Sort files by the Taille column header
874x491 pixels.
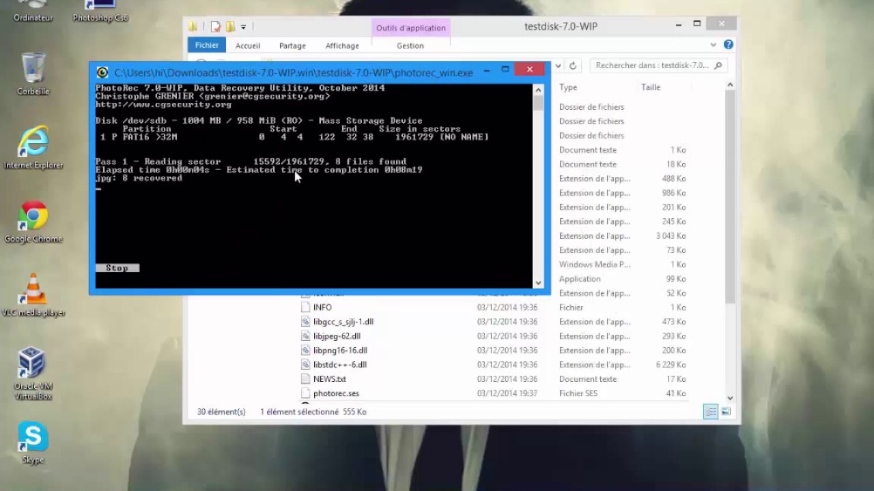click(x=651, y=87)
